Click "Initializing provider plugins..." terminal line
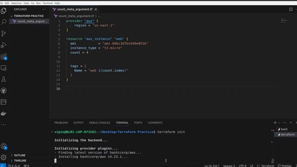 tap(86, 148)
